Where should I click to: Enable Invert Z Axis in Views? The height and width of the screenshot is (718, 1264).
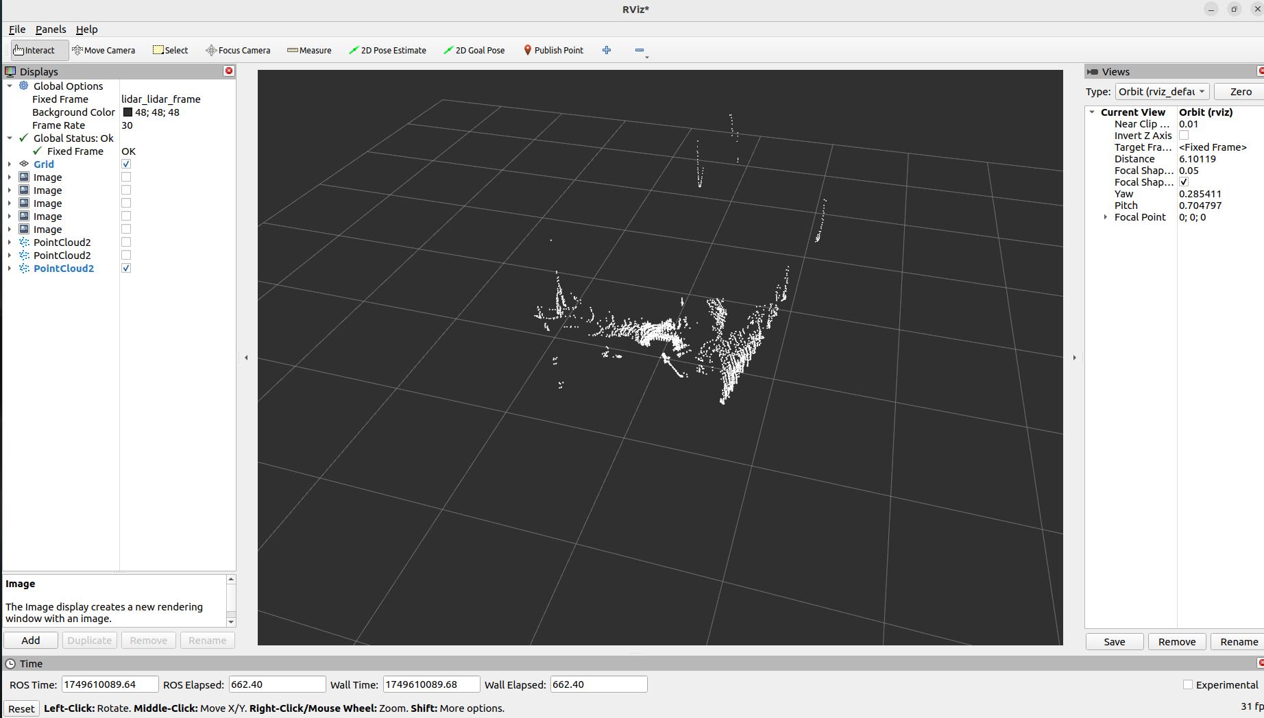[1184, 135]
